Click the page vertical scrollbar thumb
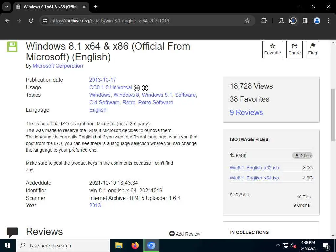 coord(333,115)
